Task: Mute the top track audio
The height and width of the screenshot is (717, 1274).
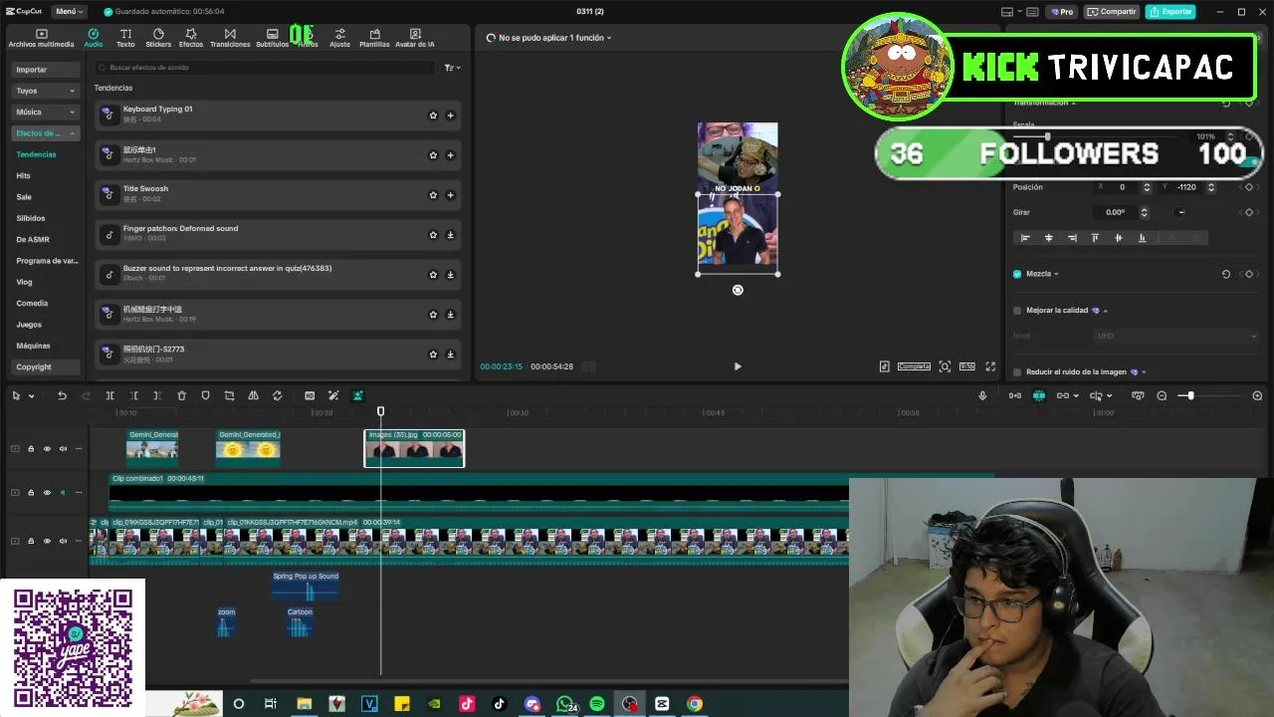Action: click(63, 448)
